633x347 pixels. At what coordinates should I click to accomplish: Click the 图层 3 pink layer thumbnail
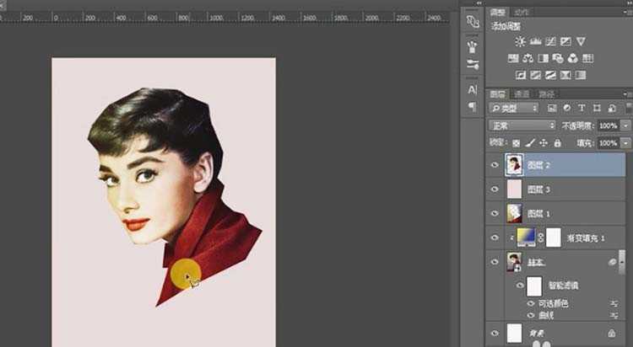pyautogui.click(x=514, y=190)
